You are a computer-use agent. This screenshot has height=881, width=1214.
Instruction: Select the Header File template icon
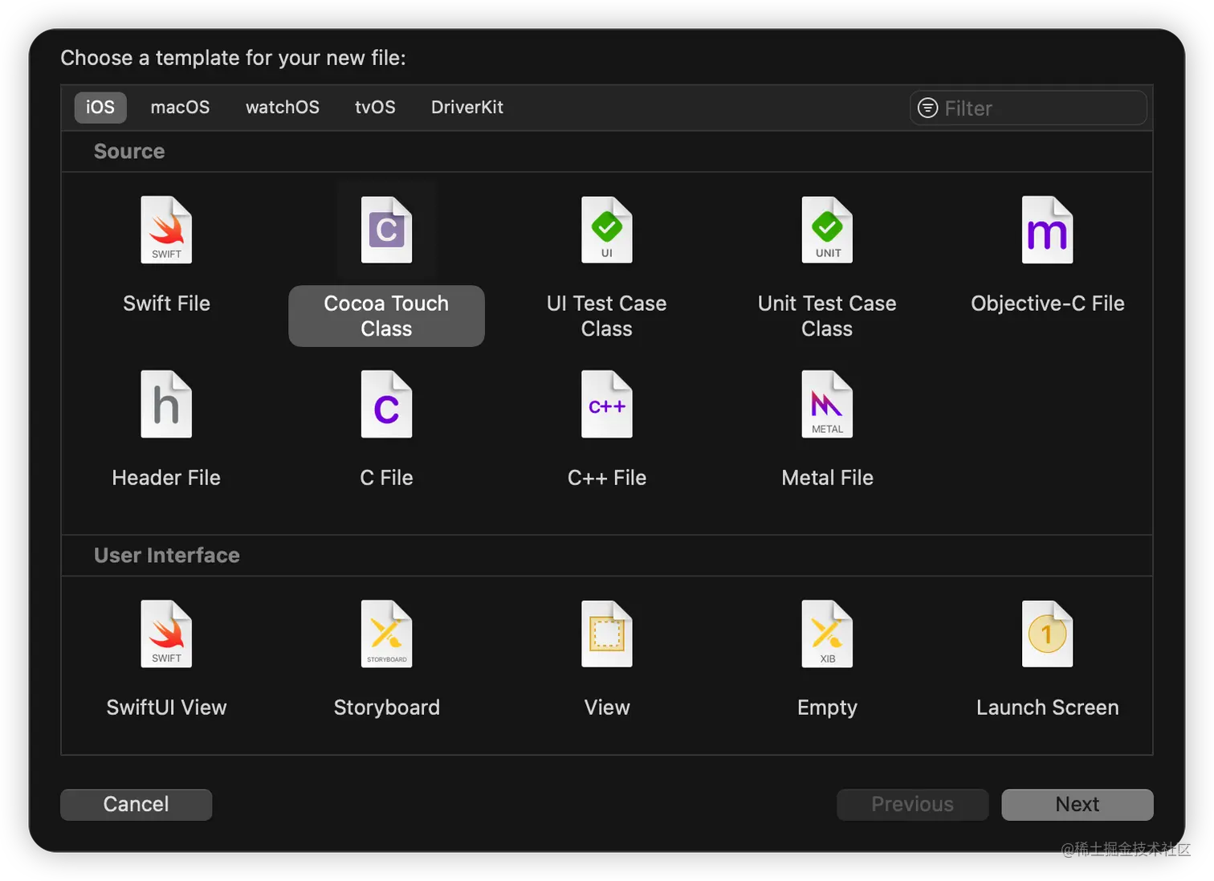point(166,405)
